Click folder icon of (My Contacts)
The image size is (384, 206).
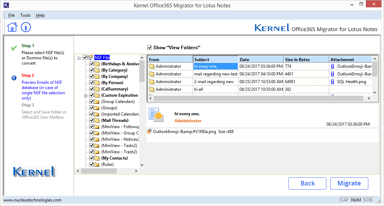click(97, 158)
